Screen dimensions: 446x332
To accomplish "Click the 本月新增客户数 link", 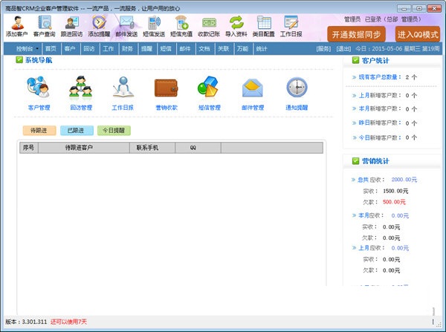I will pyautogui.click(x=379, y=109).
